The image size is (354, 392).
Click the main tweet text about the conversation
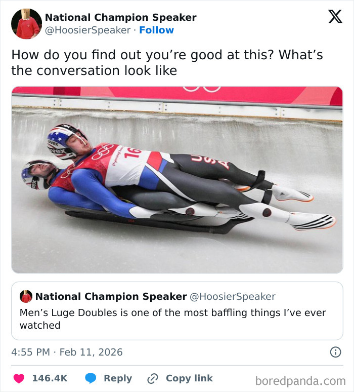pyautogui.click(x=167, y=62)
